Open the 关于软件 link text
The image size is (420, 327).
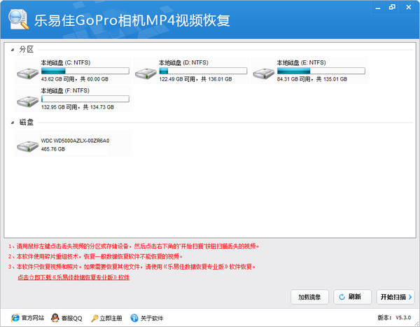tap(152, 318)
